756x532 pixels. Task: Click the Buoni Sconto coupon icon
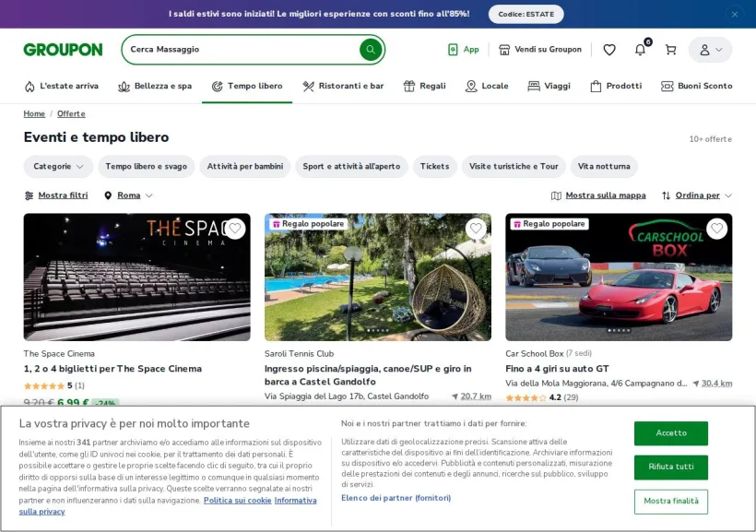(667, 87)
